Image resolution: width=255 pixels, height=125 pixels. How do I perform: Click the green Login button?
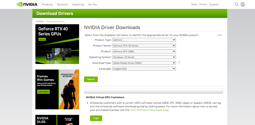pyautogui.click(x=96, y=118)
